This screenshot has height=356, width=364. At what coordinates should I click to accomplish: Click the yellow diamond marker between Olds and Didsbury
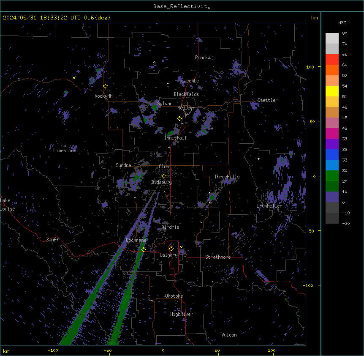point(164,176)
